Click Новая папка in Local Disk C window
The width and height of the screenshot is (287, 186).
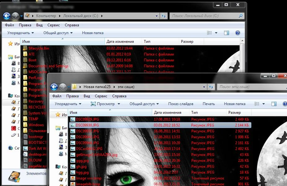(x=93, y=33)
